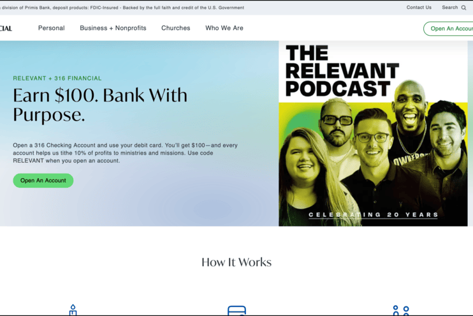Follow the Contact Us link
Viewport: 473px width, 316px height.
pos(419,8)
